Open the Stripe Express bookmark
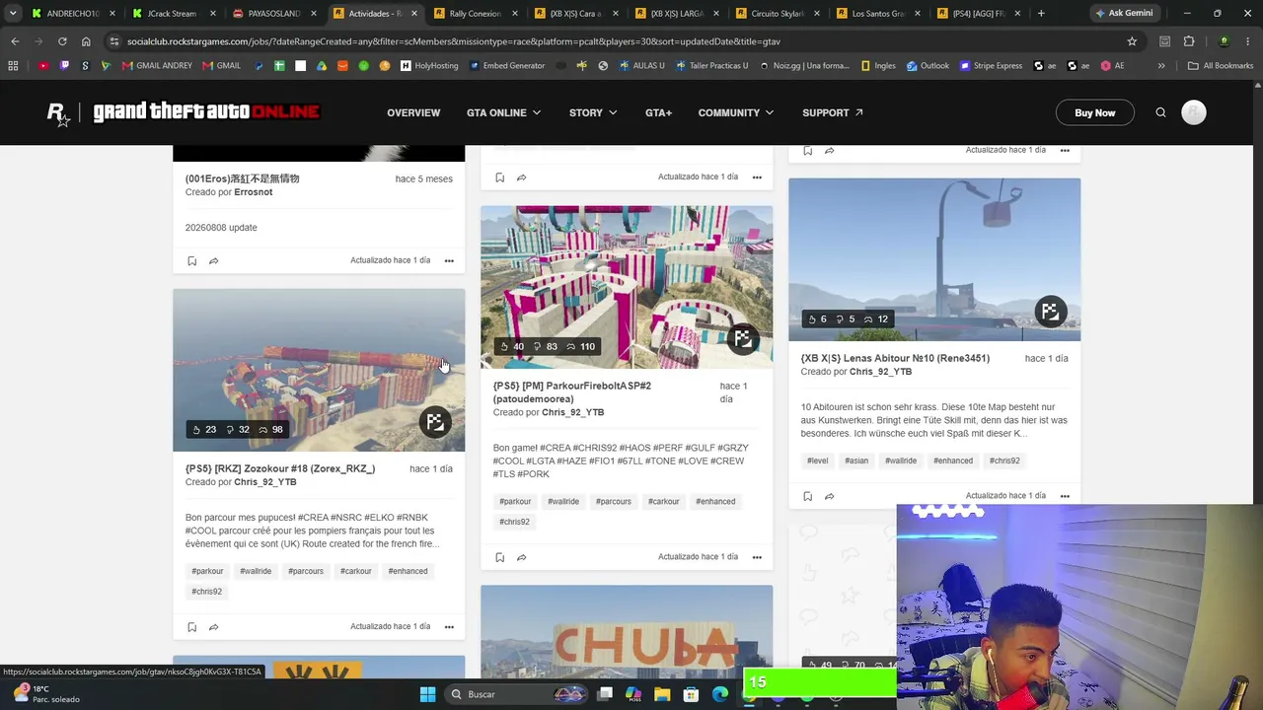Viewport: 1263px width, 710px height. tap(989, 66)
